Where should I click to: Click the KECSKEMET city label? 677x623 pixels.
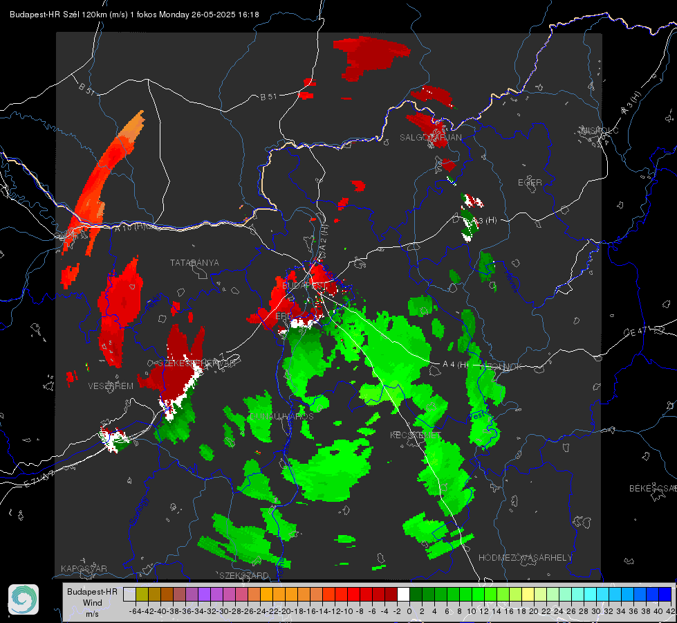point(416,435)
